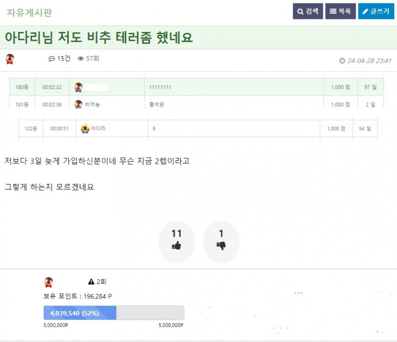Click the 24-04-28 23:41 timestamp
The height and width of the screenshot is (342, 397).
click(x=369, y=61)
